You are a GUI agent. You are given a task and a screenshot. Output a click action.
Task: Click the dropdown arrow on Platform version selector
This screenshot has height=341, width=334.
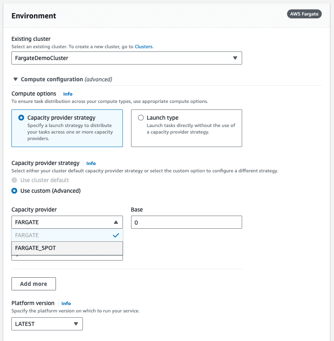pos(76,323)
